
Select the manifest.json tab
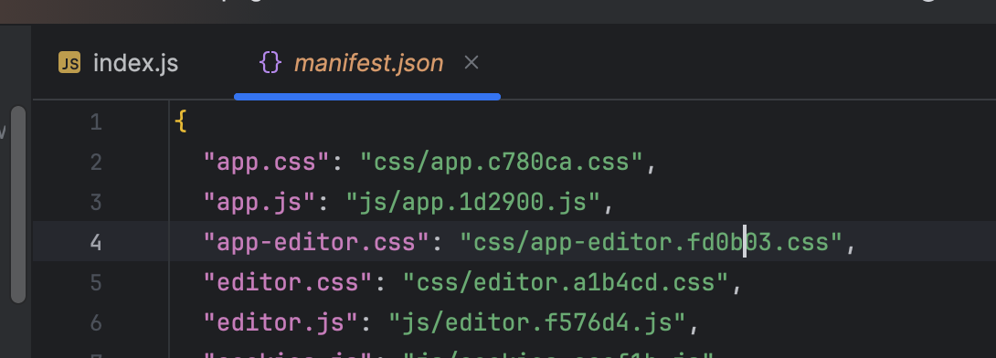367,63
